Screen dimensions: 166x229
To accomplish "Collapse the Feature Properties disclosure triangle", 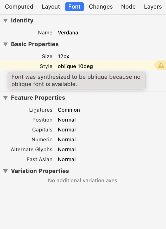I will point(5,98).
